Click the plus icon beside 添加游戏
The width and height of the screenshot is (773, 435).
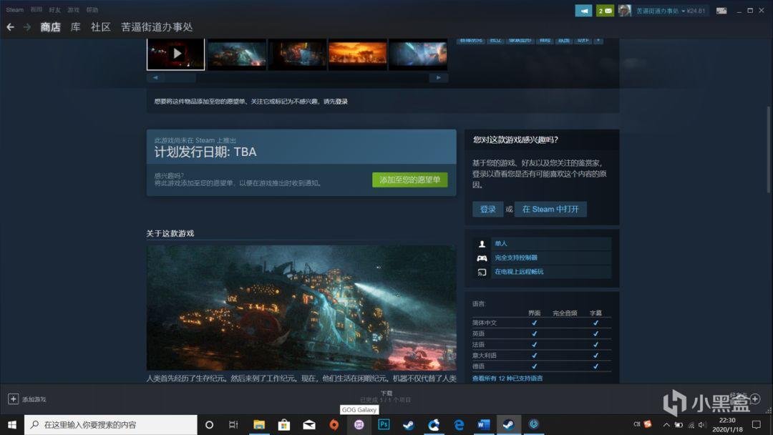[x=14, y=399]
